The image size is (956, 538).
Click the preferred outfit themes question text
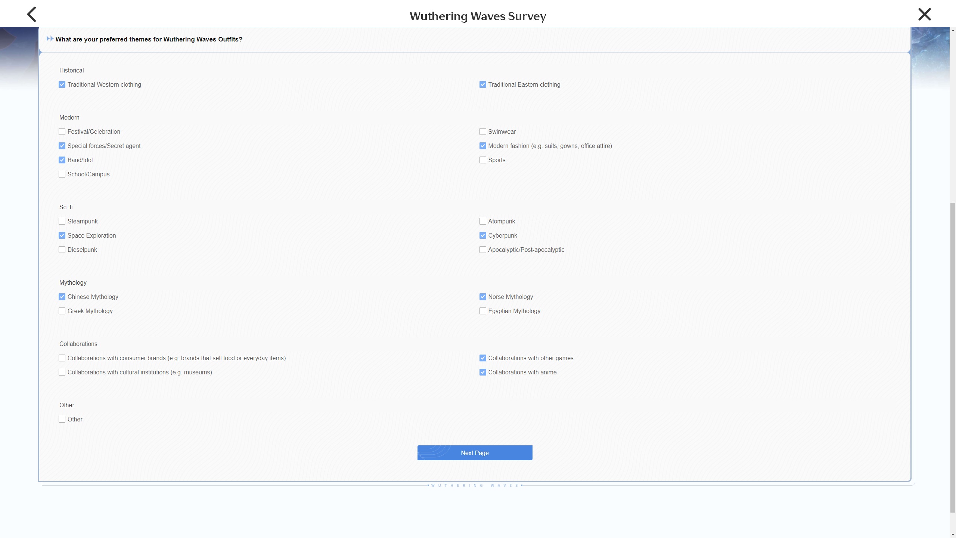tap(149, 39)
